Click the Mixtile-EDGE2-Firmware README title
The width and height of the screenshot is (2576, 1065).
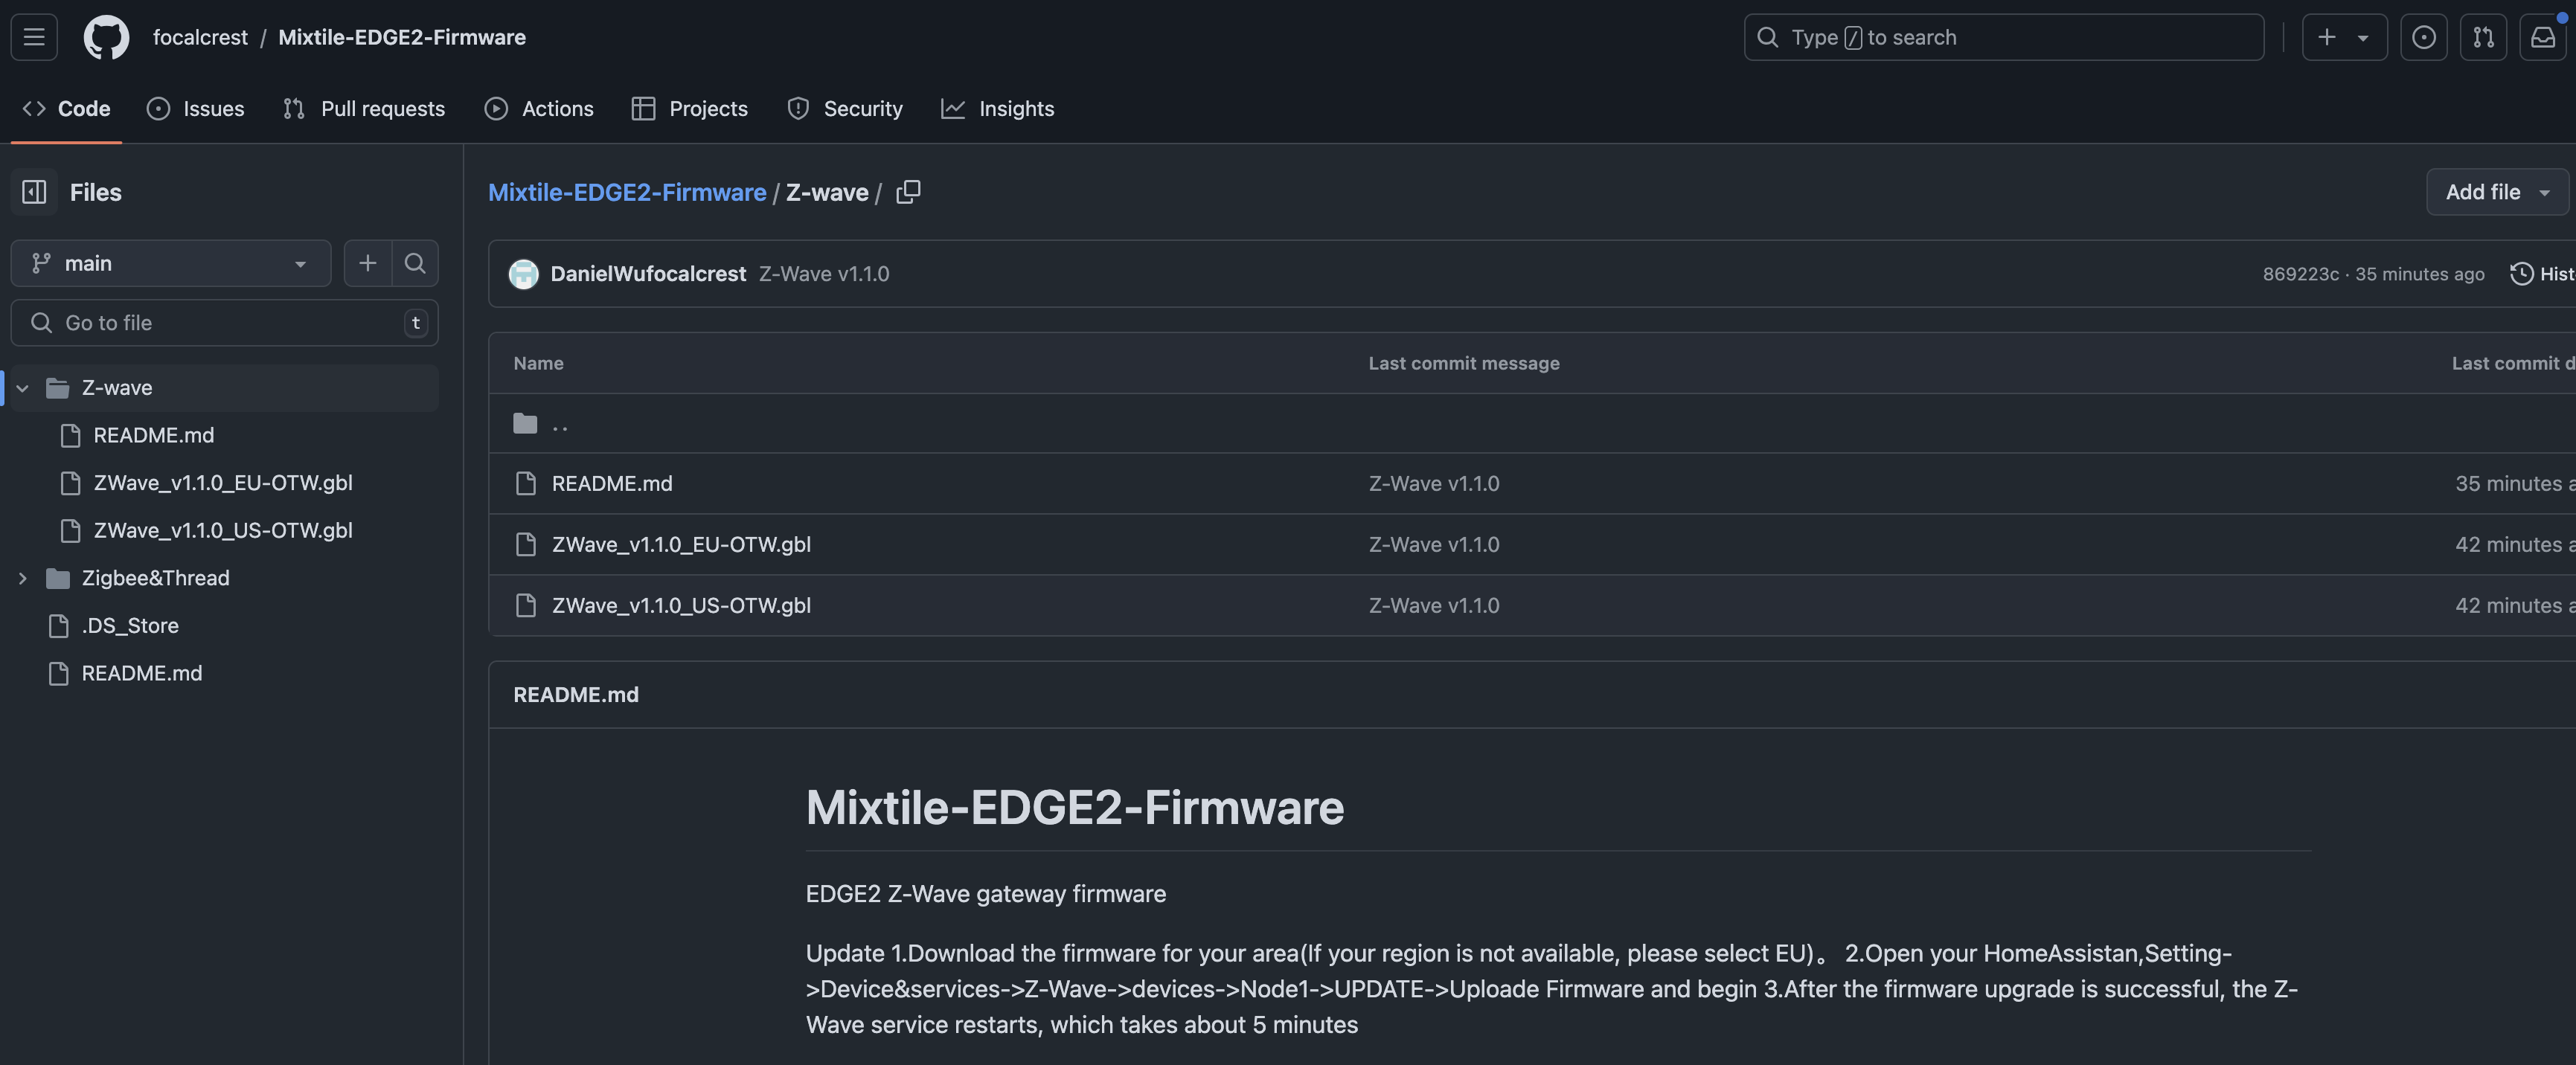pyautogui.click(x=1074, y=807)
